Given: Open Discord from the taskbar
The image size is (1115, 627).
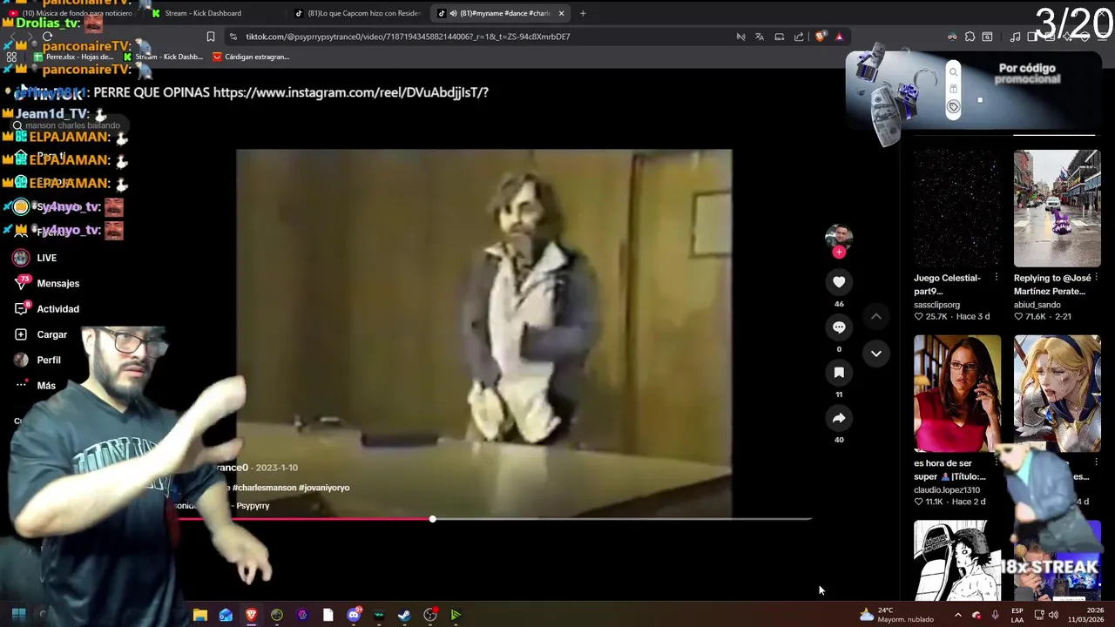Looking at the screenshot, I should (x=354, y=615).
